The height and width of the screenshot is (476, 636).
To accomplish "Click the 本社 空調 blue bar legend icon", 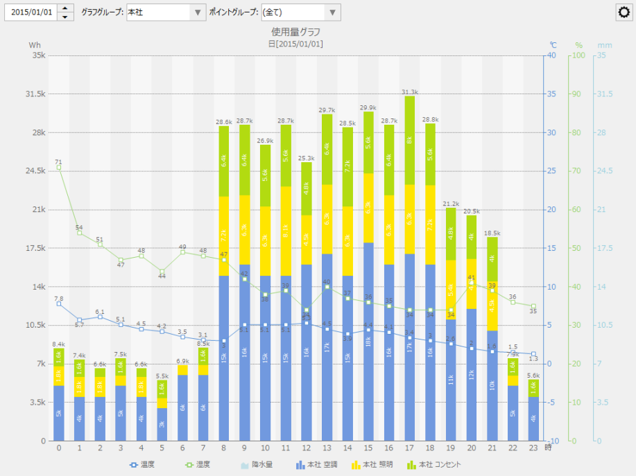I will click(300, 464).
